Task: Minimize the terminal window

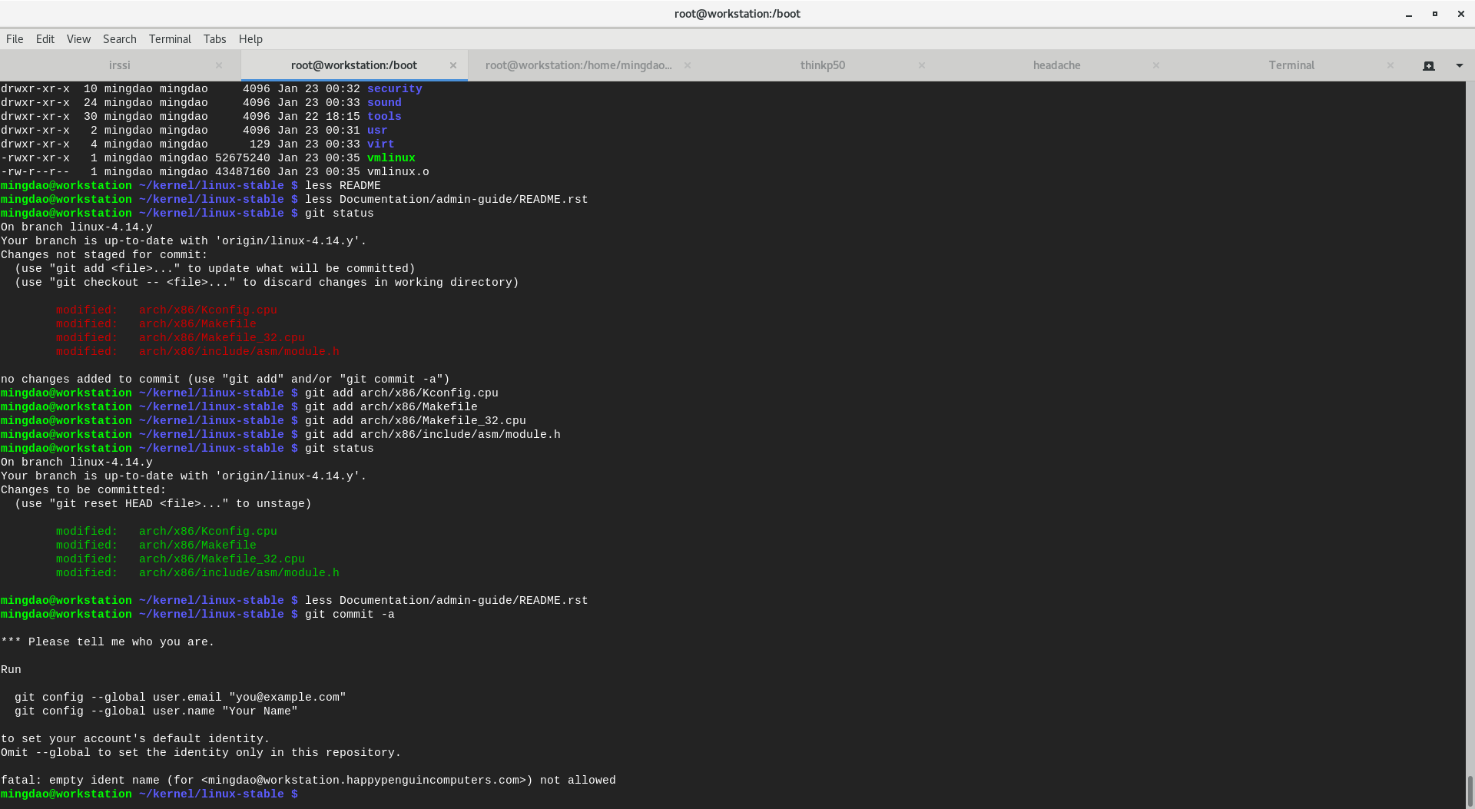Action: (x=1409, y=14)
